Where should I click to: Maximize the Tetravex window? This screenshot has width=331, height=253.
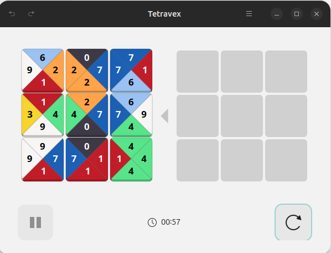(297, 14)
